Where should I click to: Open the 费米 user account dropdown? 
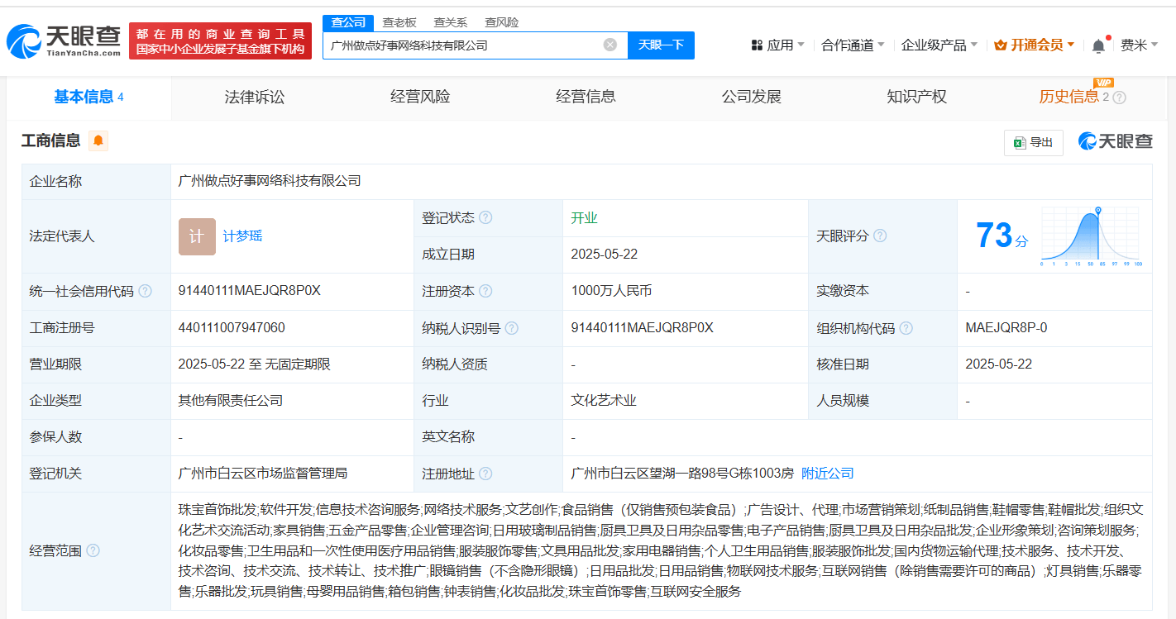[1139, 45]
